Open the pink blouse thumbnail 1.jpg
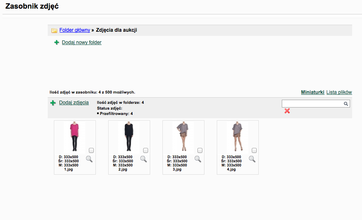The width and height of the screenshot is (362, 220). [74, 137]
